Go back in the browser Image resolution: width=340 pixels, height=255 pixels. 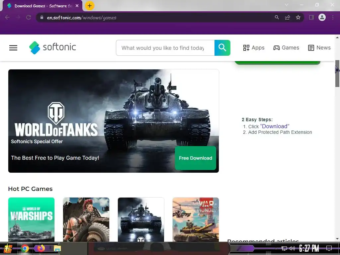tap(7, 17)
